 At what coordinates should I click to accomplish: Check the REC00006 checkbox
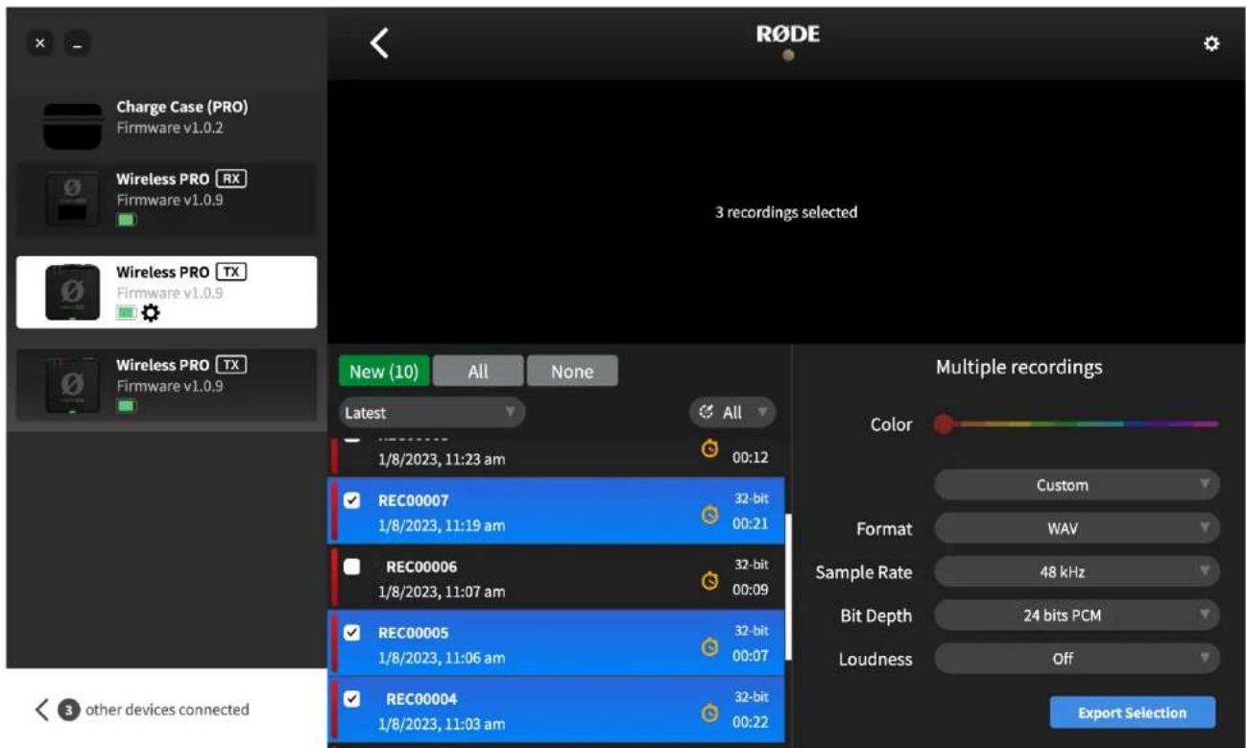click(x=351, y=567)
